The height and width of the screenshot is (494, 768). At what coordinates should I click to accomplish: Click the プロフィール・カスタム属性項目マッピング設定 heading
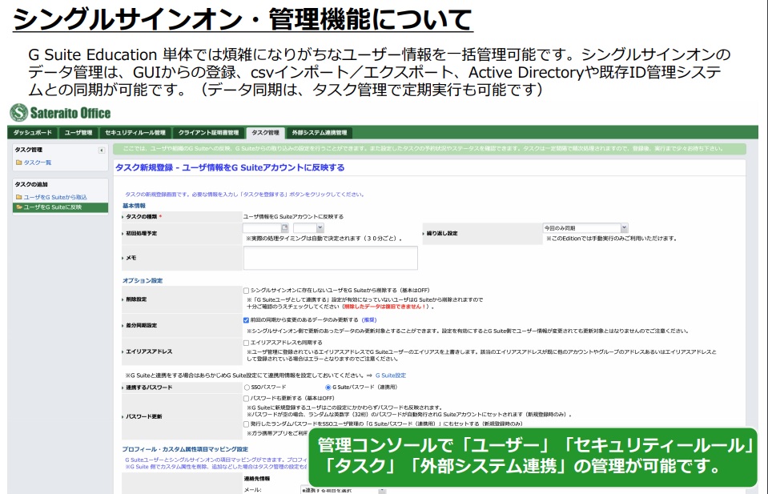click(185, 449)
